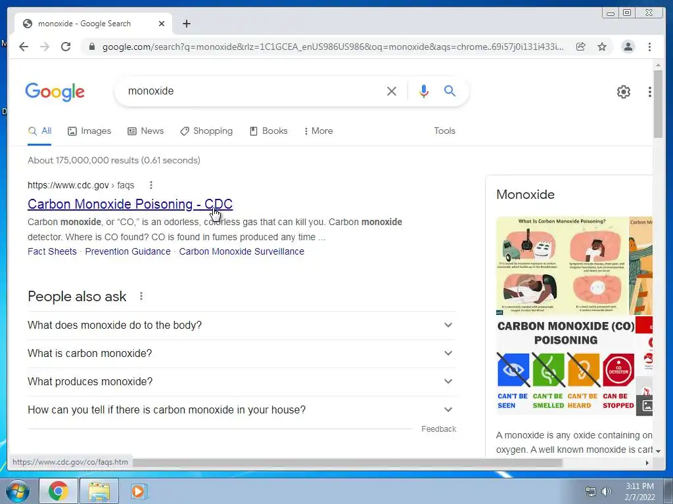The image size is (673, 504).
Task: Select the All search tab
Action: (39, 131)
